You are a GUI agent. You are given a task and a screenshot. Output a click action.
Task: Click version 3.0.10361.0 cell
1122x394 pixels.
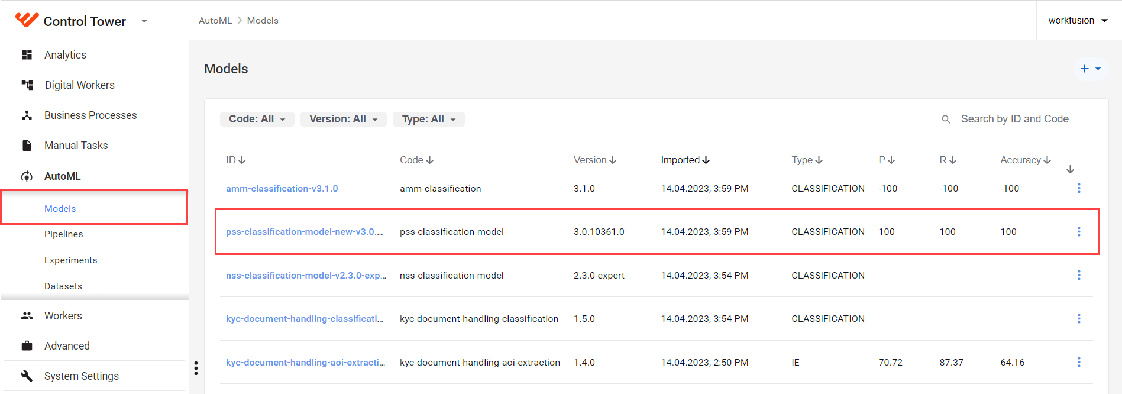tap(599, 232)
